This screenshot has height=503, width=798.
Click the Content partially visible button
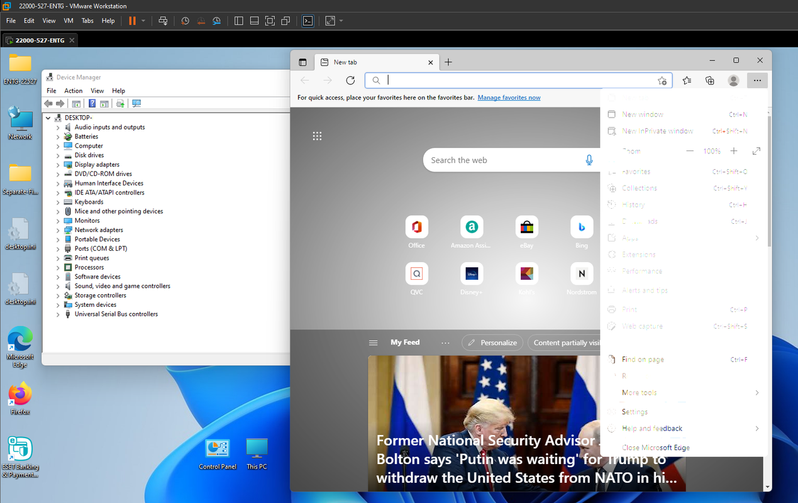pyautogui.click(x=564, y=343)
